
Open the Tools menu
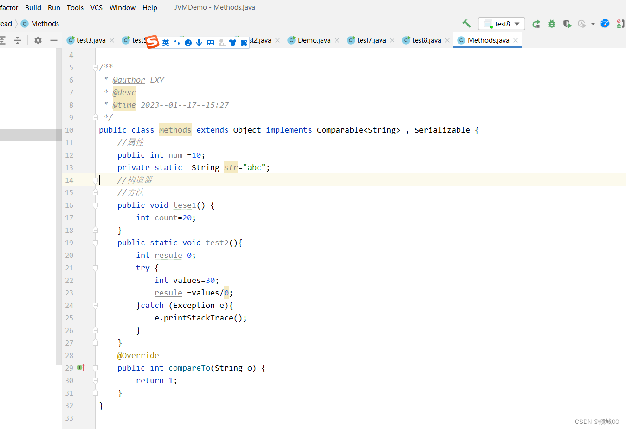click(x=75, y=7)
